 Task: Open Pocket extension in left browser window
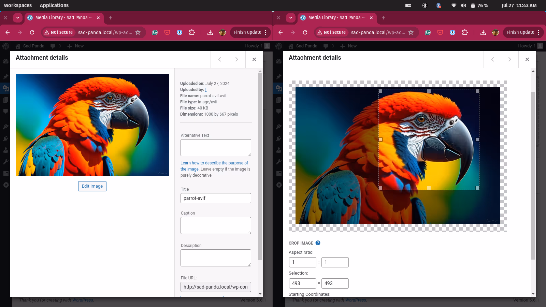point(167,32)
